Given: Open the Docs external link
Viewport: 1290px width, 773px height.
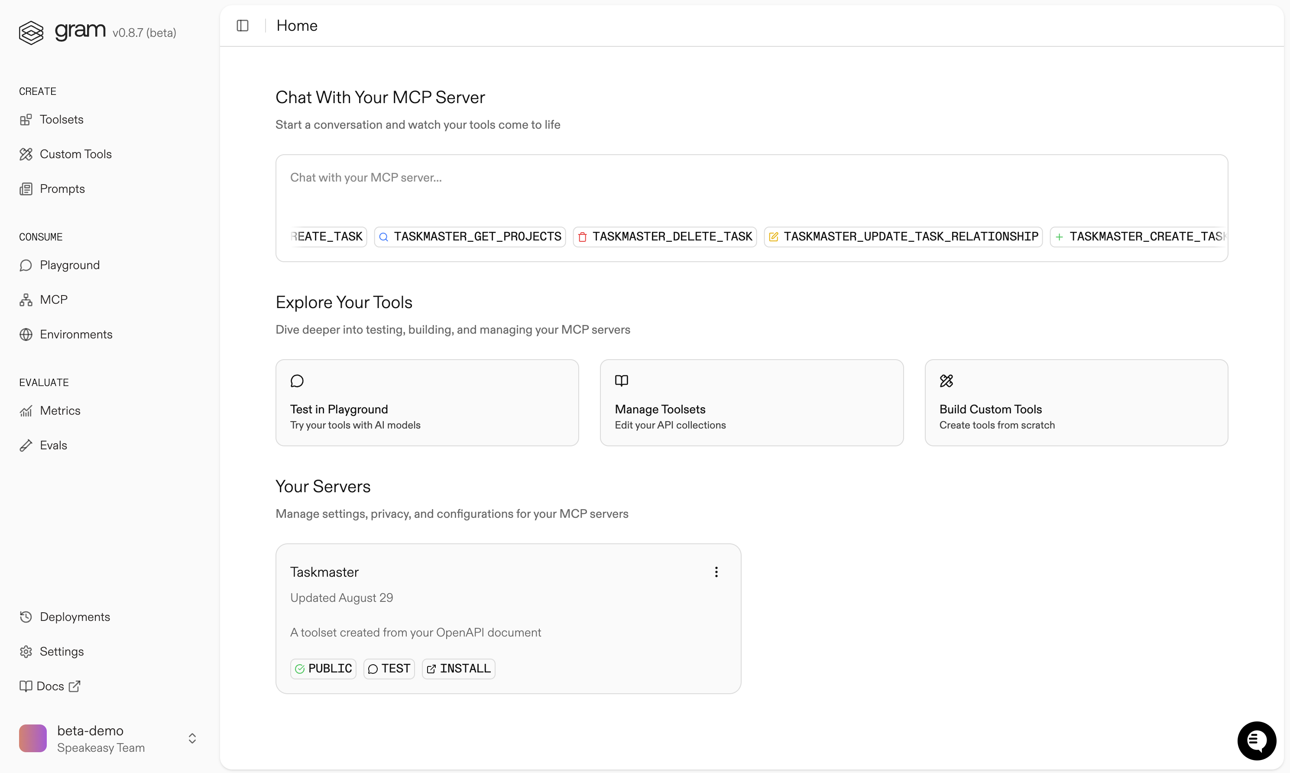Looking at the screenshot, I should tap(50, 686).
